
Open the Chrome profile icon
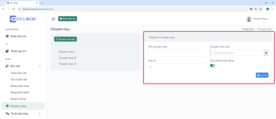coord(268,9)
